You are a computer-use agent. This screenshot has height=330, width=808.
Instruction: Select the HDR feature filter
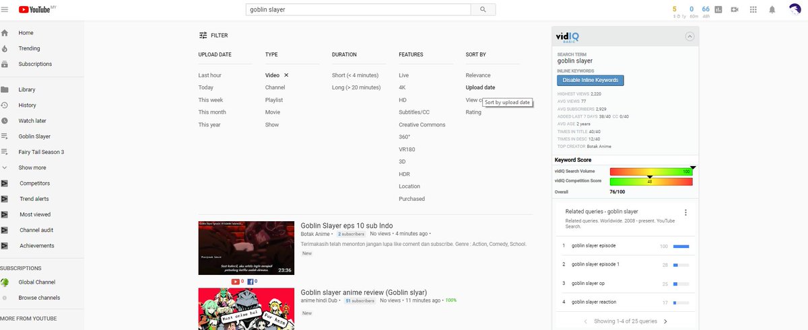(x=404, y=174)
